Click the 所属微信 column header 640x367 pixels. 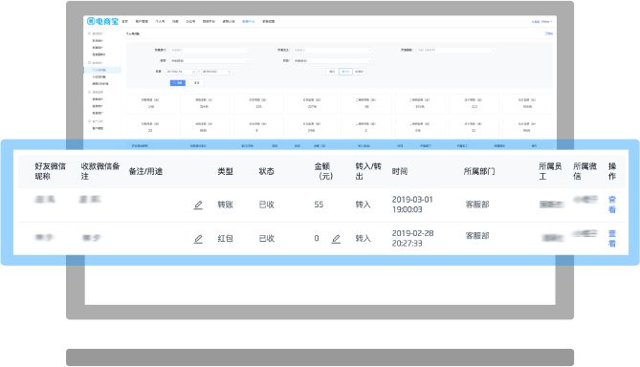(585, 171)
